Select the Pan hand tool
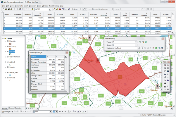The width and height of the screenshot is (176, 117). (165, 70)
